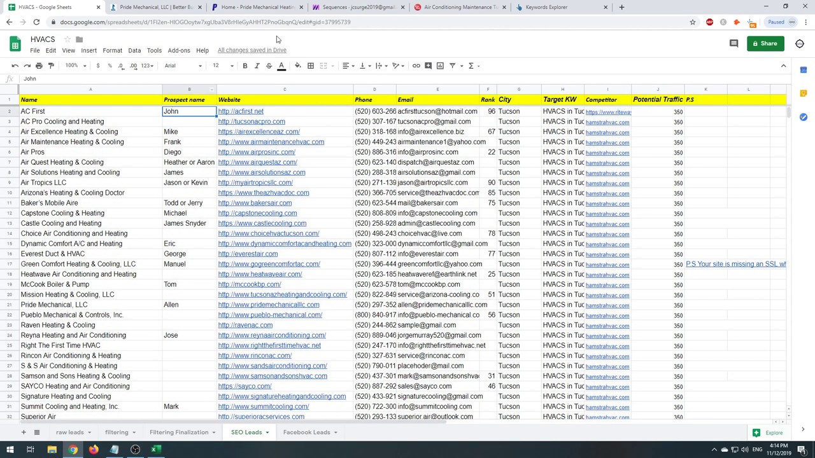Image resolution: width=815 pixels, height=458 pixels.
Task: Open Firefox from the taskbar
Action: tap(94, 450)
